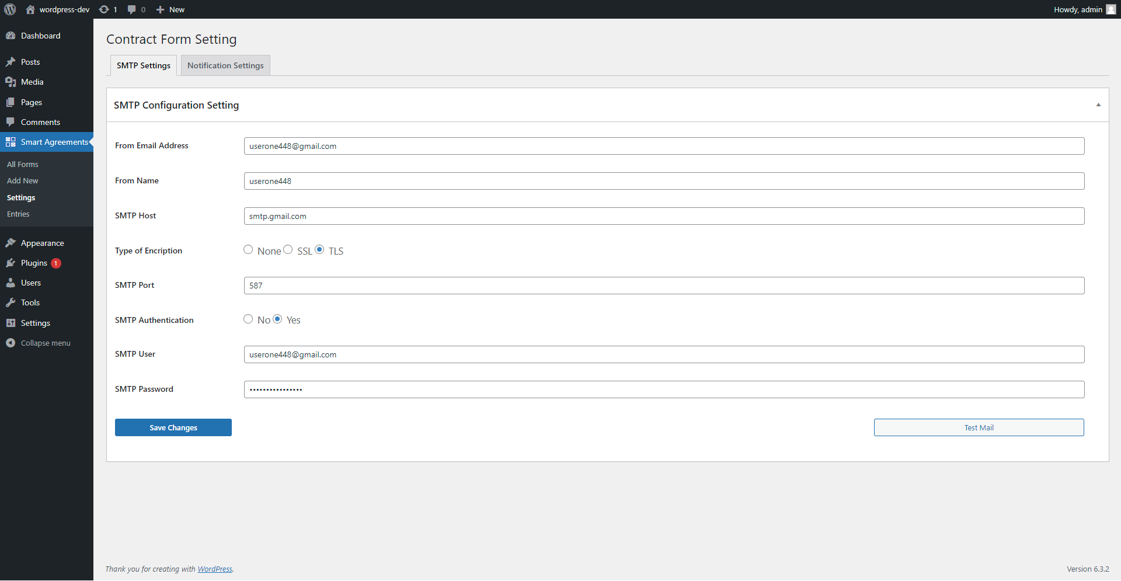Click the plus New icon in admin bar

click(160, 9)
